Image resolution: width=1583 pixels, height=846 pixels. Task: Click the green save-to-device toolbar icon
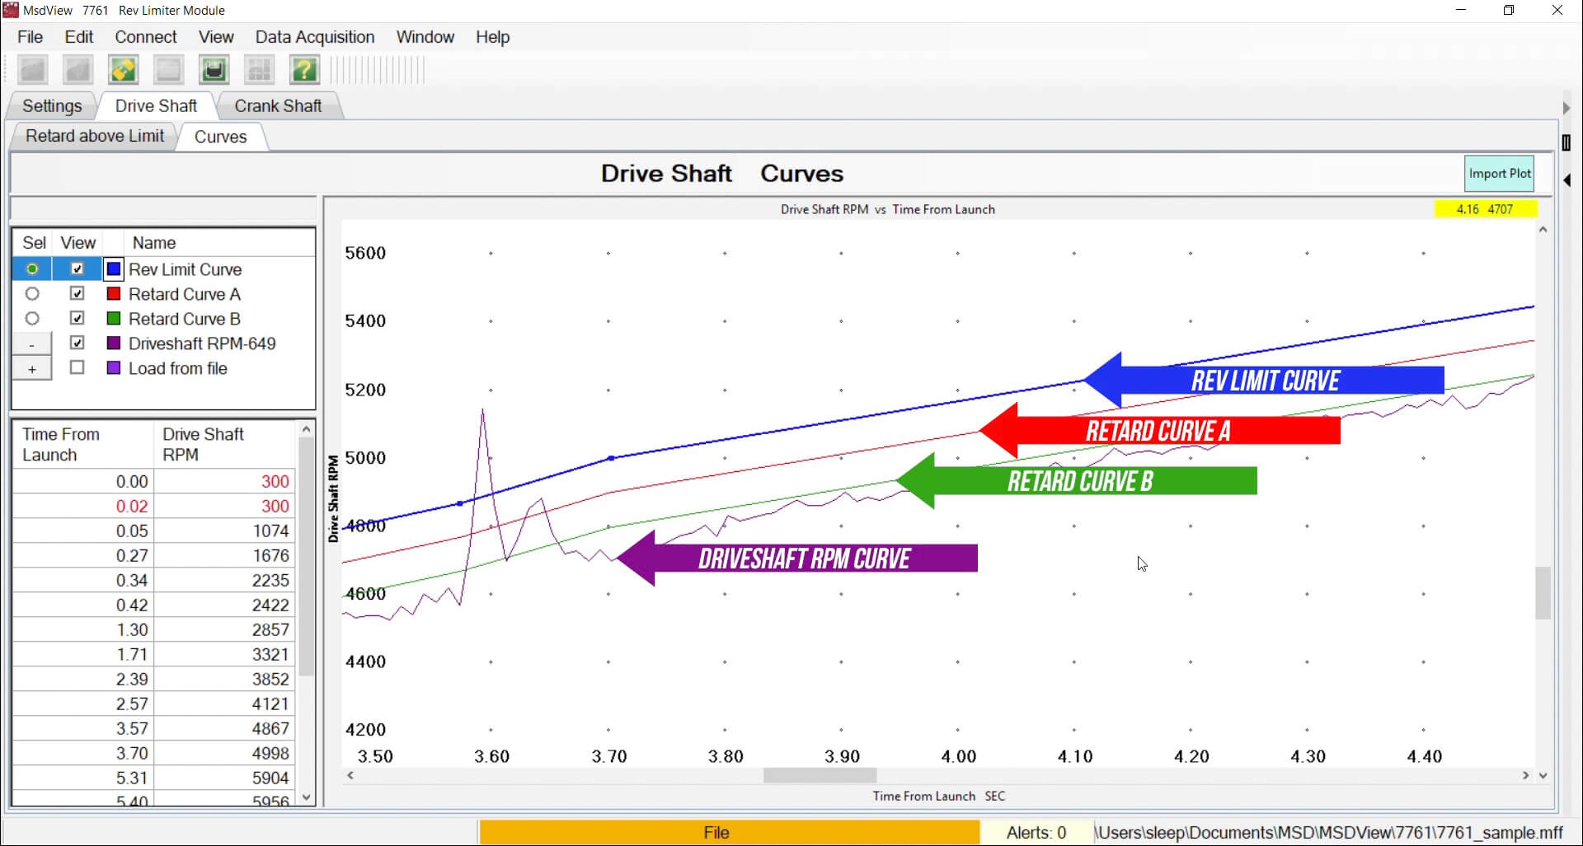click(x=214, y=70)
